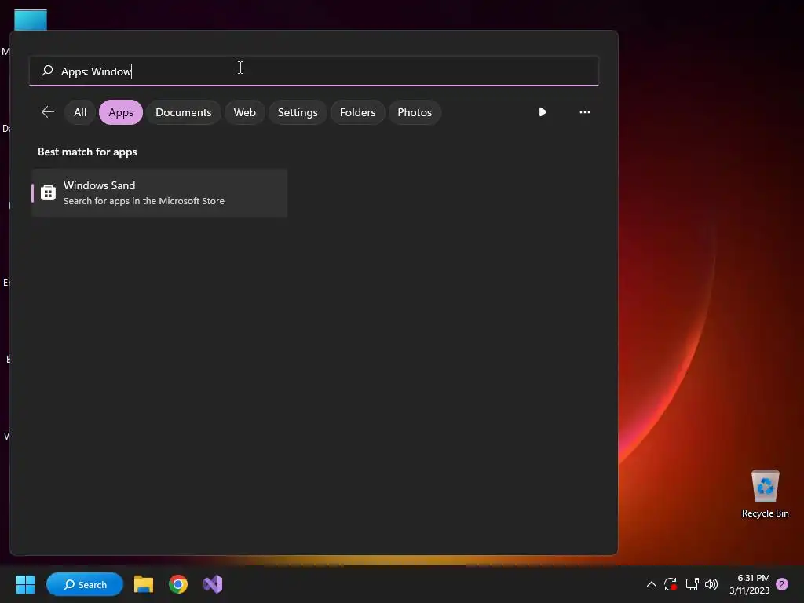Viewport: 804px width, 603px height.
Task: Open the clock showing 6:31 PM 3/11/2023
Action: [750, 584]
